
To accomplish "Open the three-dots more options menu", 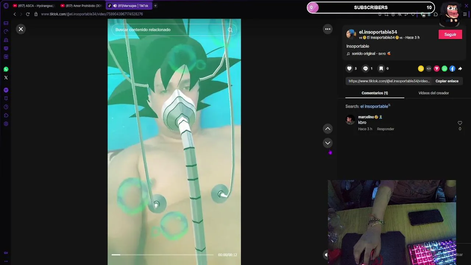I will (x=327, y=29).
